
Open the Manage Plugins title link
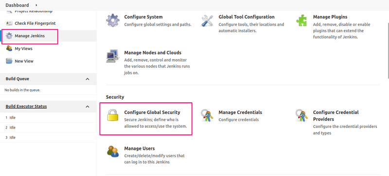tap(330, 17)
